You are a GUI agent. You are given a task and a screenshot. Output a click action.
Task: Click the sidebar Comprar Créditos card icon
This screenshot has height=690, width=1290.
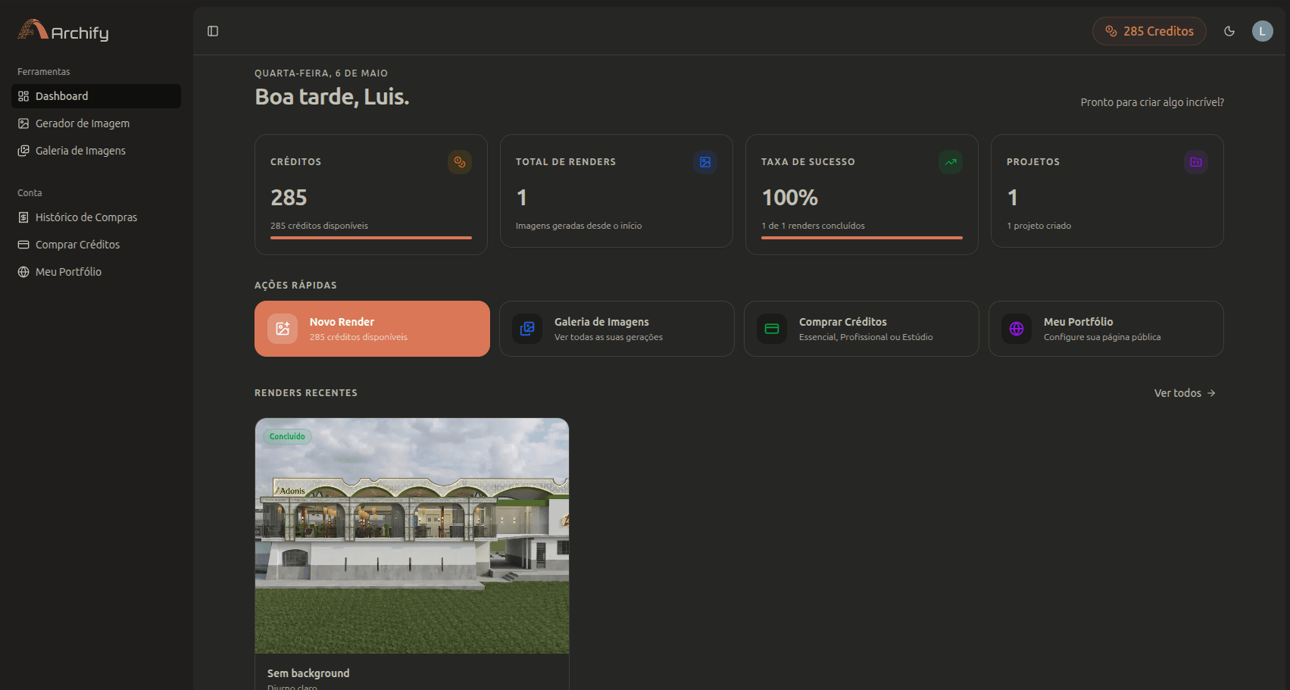click(x=23, y=245)
